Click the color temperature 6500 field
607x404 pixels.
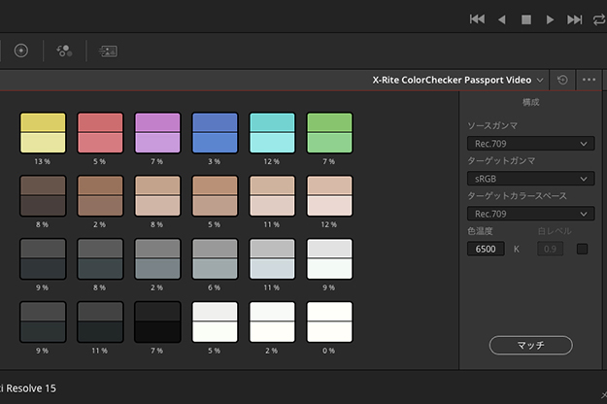[486, 250]
